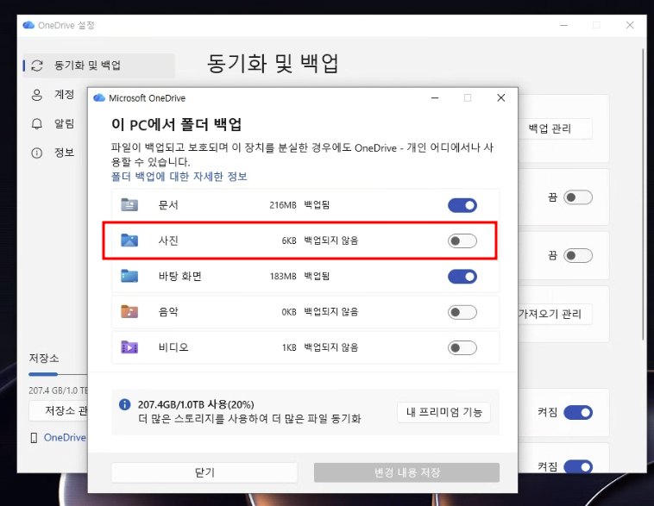The image size is (654, 506).
Task: Toggle the first 끔 switch in settings window
Action: click(578, 197)
